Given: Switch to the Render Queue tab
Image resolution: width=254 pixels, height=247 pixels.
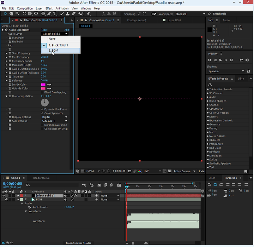Looking at the screenshot, I should pos(41,178).
